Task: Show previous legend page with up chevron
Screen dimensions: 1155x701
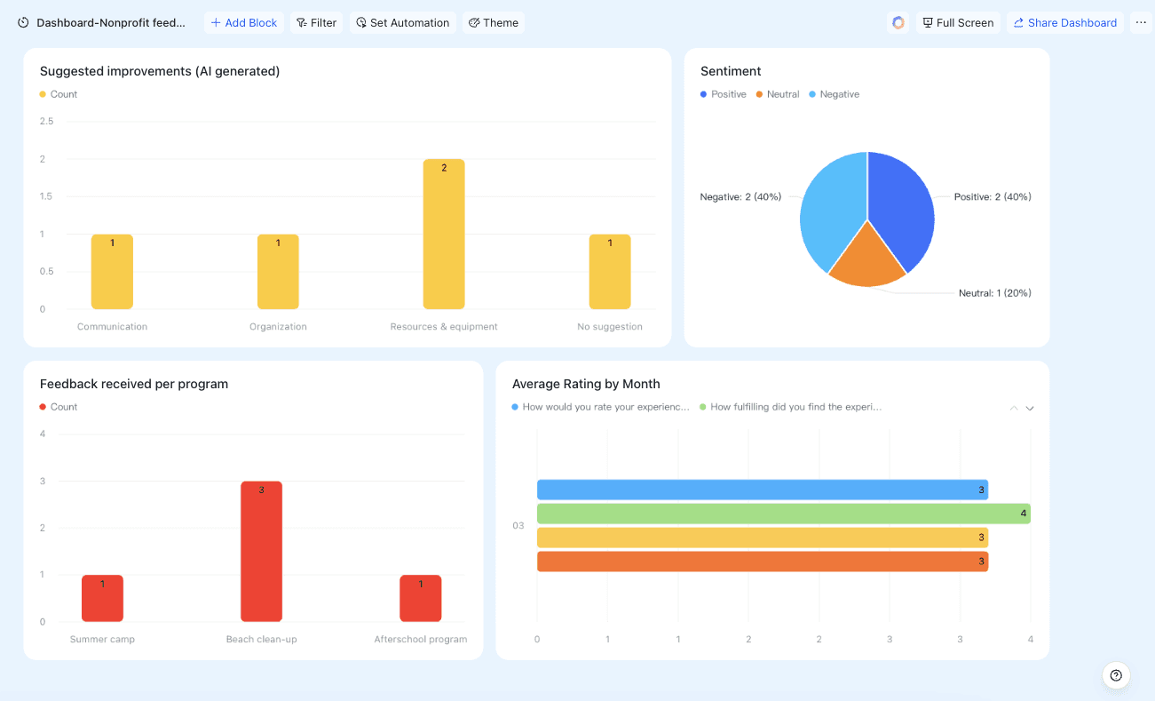Action: (1014, 408)
